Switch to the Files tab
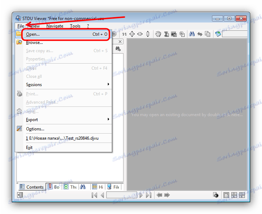Image resolution: width=262 pixels, height=214 pixels. pos(113,187)
